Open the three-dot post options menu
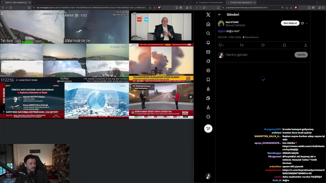This screenshot has height=183, width=326. [306, 23]
